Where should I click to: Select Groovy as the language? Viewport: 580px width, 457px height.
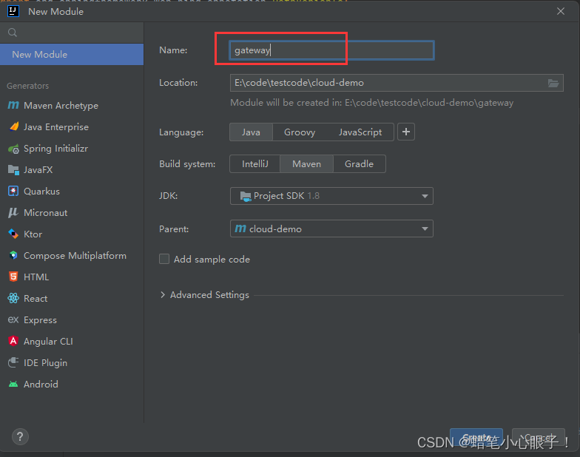tap(300, 132)
